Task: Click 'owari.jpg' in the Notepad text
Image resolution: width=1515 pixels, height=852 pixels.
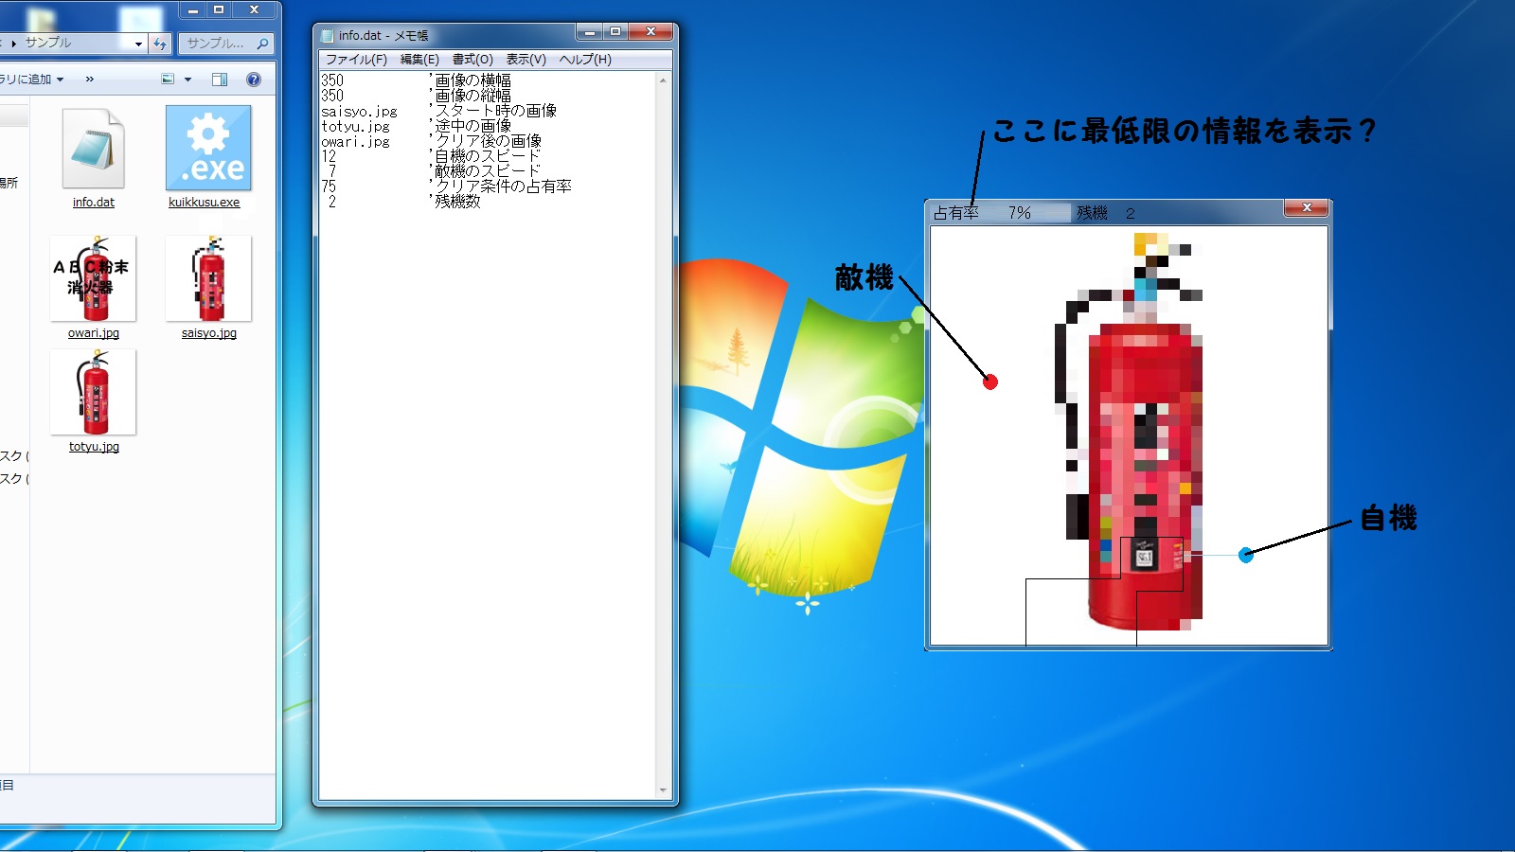Action: pos(355,141)
